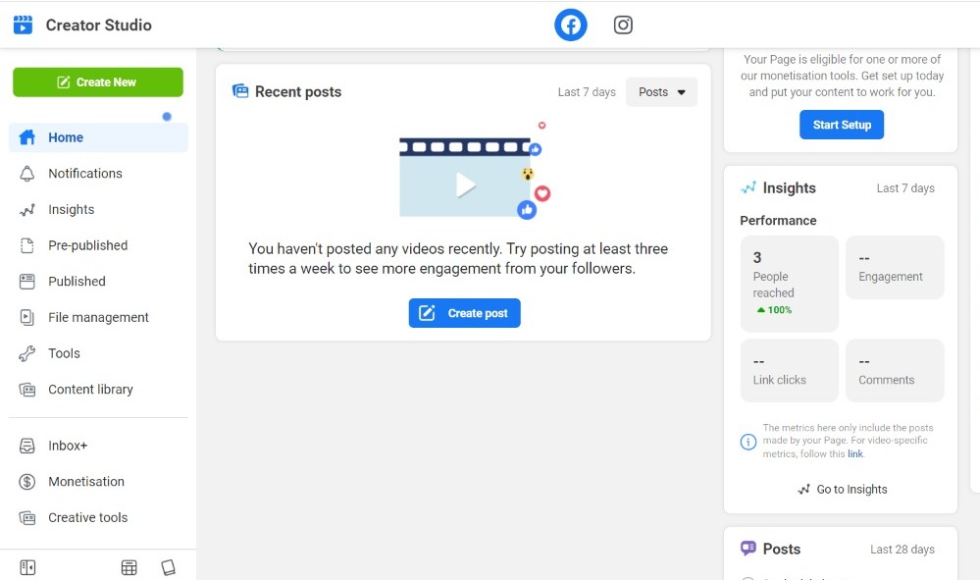Image resolution: width=980 pixels, height=580 pixels.
Task: Open Notifications from the sidebar
Action: (85, 174)
